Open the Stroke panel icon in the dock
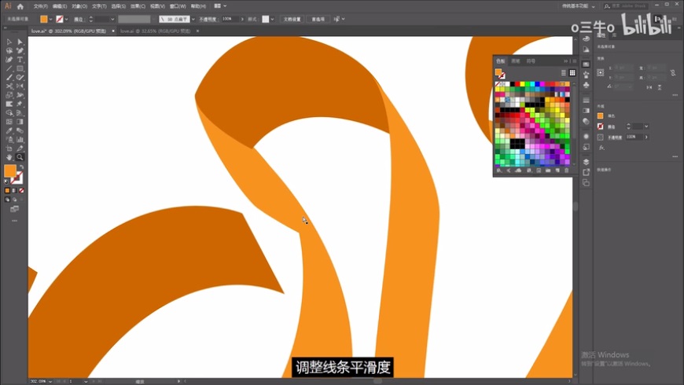Image resolution: width=684 pixels, height=385 pixels. (586, 101)
